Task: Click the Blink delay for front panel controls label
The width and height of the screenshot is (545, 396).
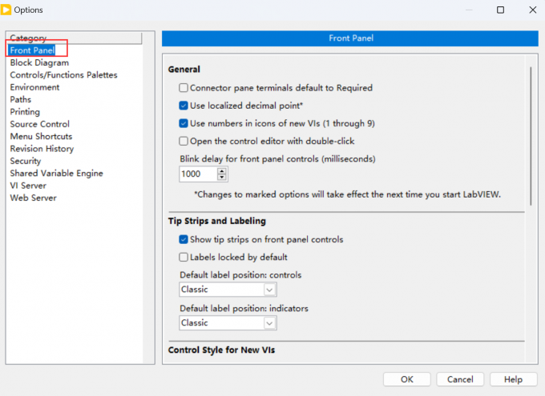Action: click(x=277, y=159)
